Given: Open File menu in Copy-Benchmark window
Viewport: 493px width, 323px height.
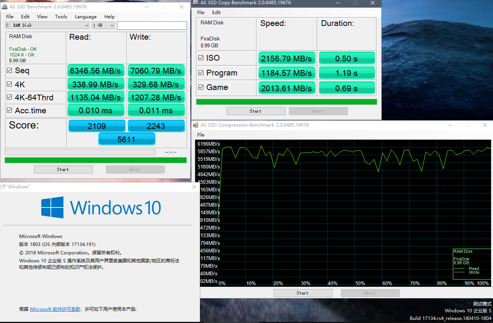Looking at the screenshot, I should (x=201, y=13).
